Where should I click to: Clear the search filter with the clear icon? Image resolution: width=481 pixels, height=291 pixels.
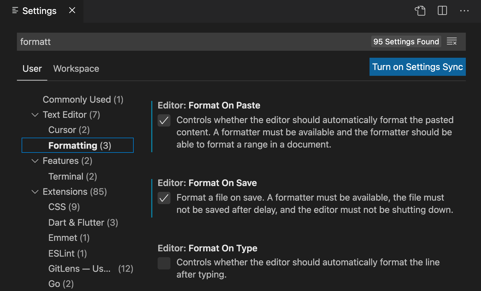452,41
